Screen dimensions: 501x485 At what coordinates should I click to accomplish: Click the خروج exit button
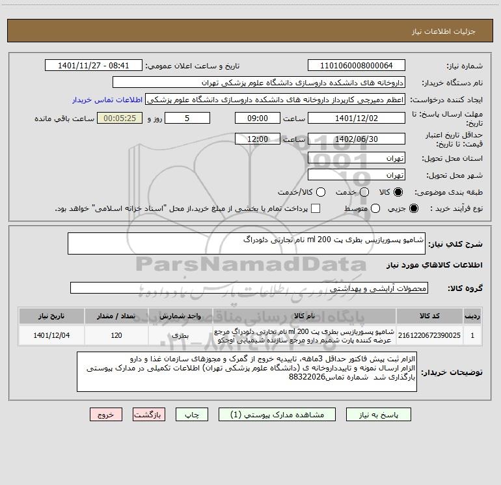click(106, 414)
